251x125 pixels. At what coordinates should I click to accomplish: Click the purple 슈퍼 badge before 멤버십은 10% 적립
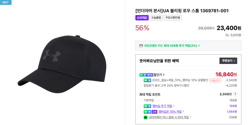point(154,112)
